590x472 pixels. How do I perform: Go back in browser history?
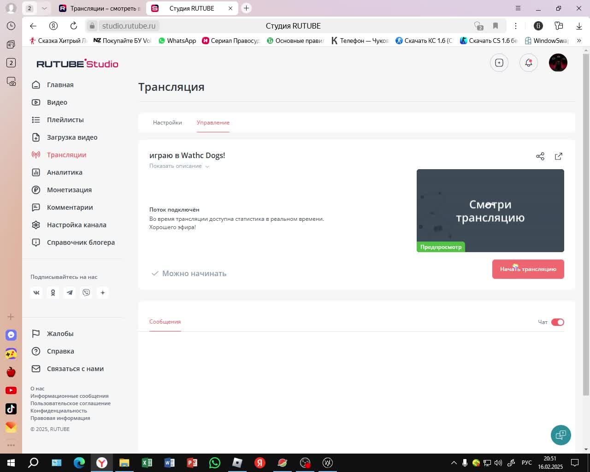click(33, 26)
